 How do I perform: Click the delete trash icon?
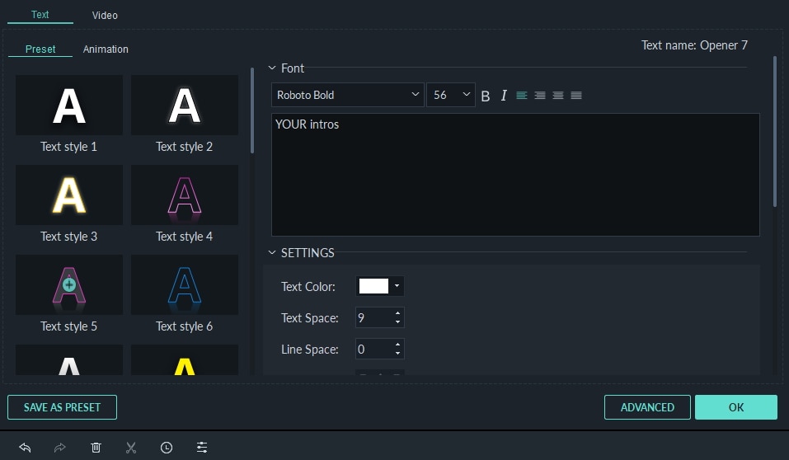point(96,448)
